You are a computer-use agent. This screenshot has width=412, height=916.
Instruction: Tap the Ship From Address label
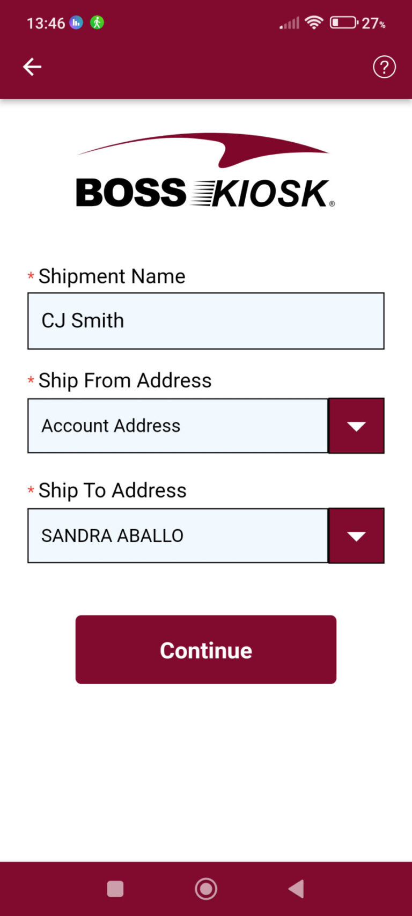point(125,380)
